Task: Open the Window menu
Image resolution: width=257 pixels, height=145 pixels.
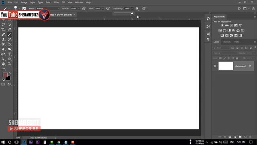Action: click(79, 2)
